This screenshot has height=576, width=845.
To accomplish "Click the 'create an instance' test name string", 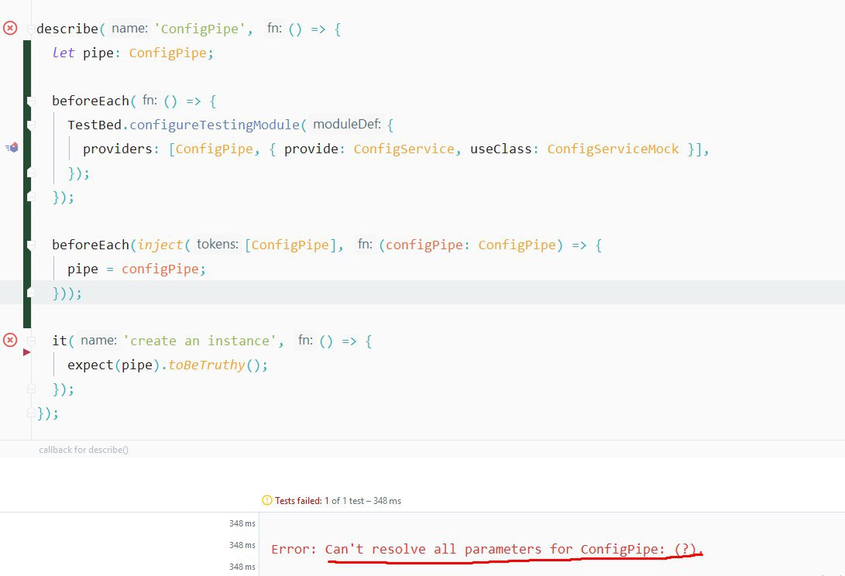I will coord(199,341).
